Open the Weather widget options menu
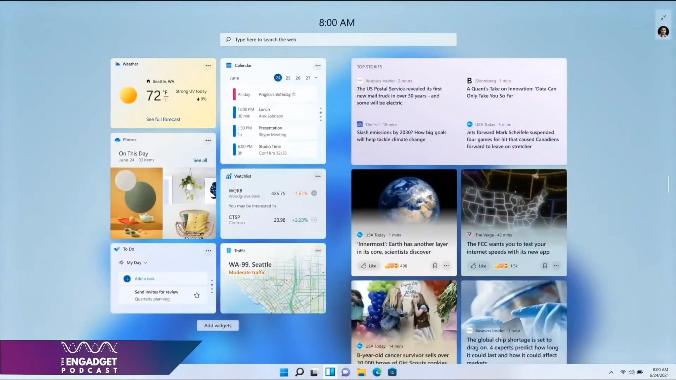Viewport: 676px width, 380px height. point(208,66)
